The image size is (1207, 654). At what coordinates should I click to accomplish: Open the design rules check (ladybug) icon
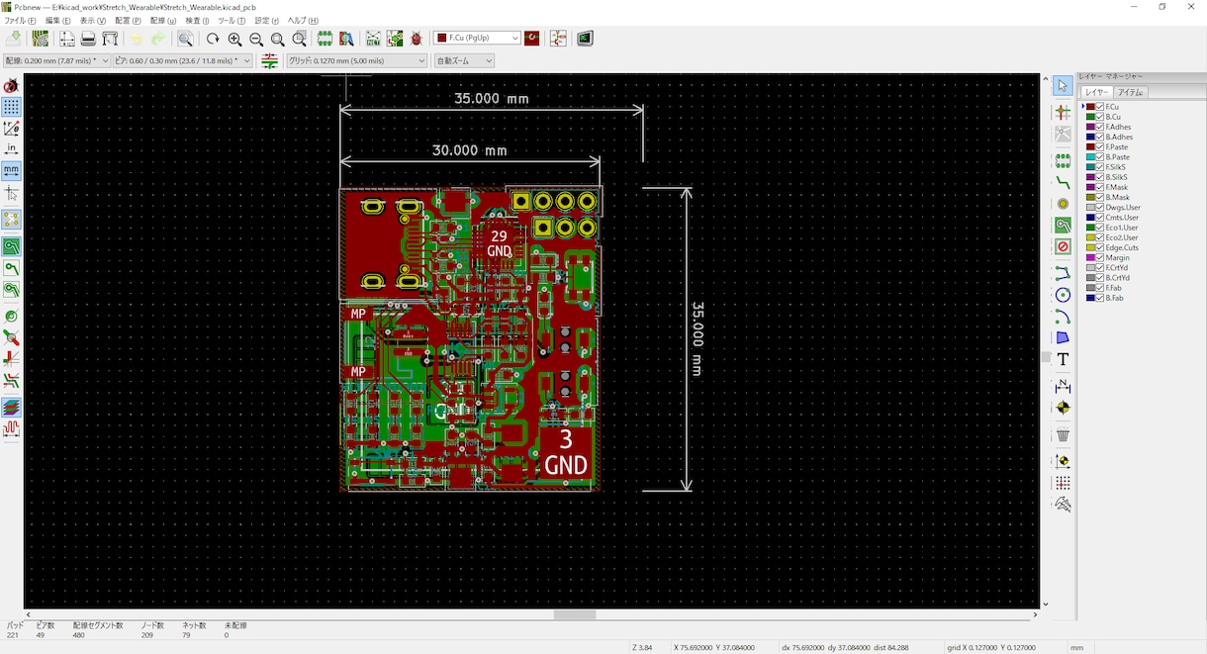pyautogui.click(x=417, y=39)
